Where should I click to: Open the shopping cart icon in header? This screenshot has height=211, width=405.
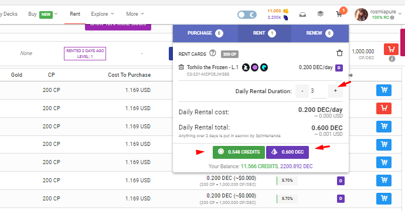339,14
